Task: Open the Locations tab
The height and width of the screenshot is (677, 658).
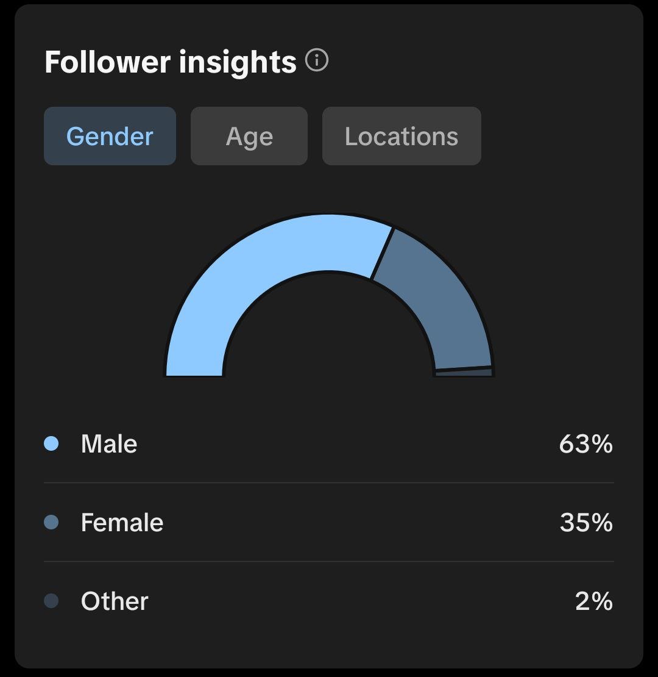Action: pos(402,136)
